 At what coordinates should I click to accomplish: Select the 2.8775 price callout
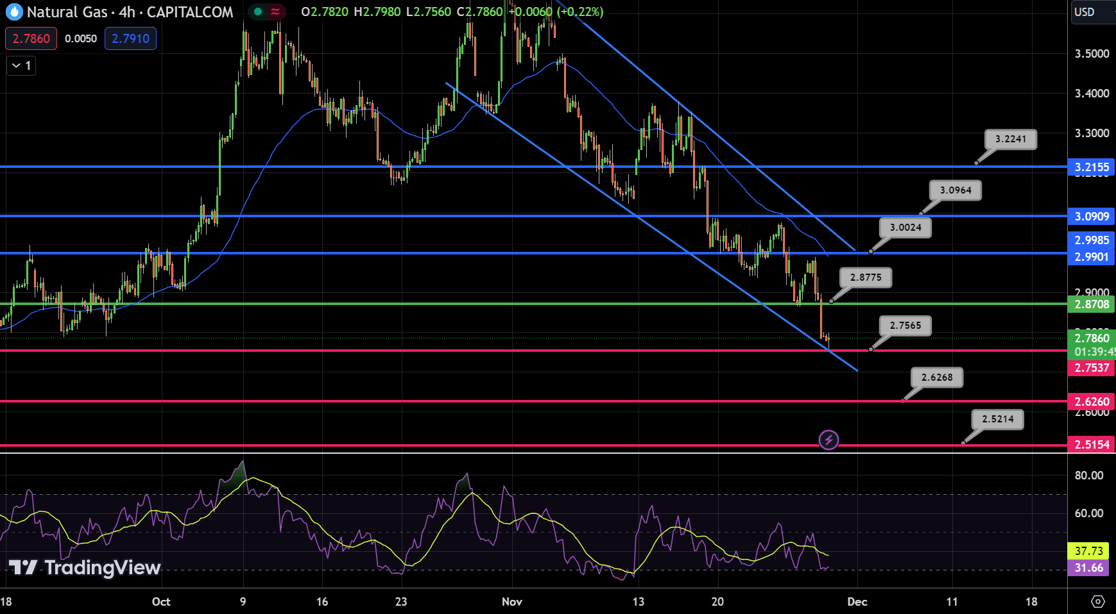click(866, 278)
